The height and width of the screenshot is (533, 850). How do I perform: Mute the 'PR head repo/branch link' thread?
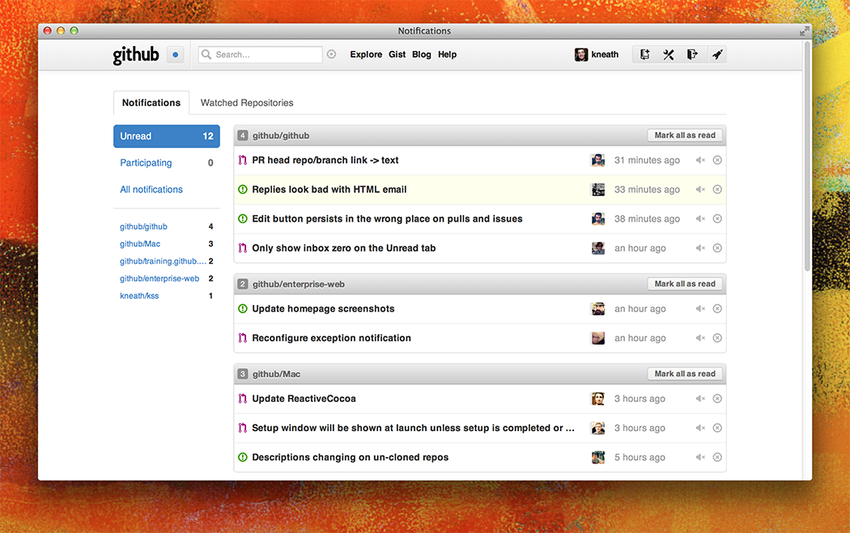(x=700, y=160)
